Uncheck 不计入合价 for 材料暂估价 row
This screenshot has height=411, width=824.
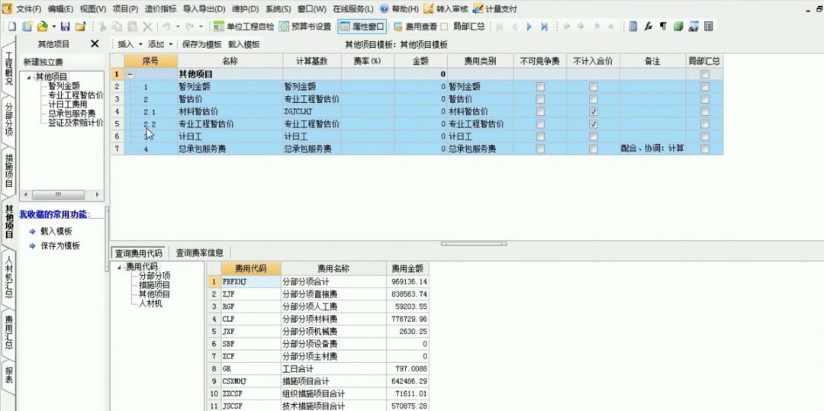pos(594,112)
